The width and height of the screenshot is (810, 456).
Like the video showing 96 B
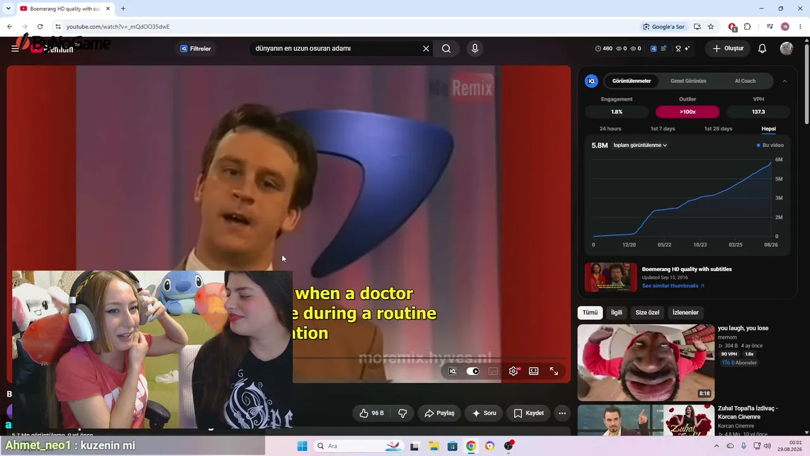371,413
